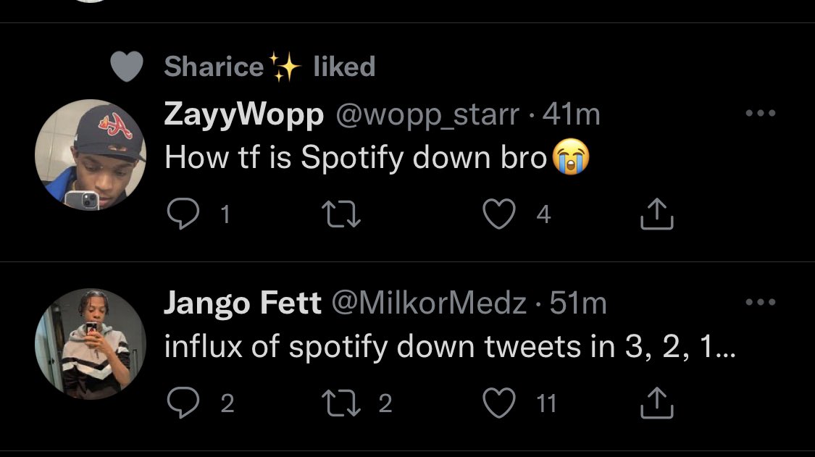Open more options for Jango Fett's tweet

pyautogui.click(x=761, y=303)
